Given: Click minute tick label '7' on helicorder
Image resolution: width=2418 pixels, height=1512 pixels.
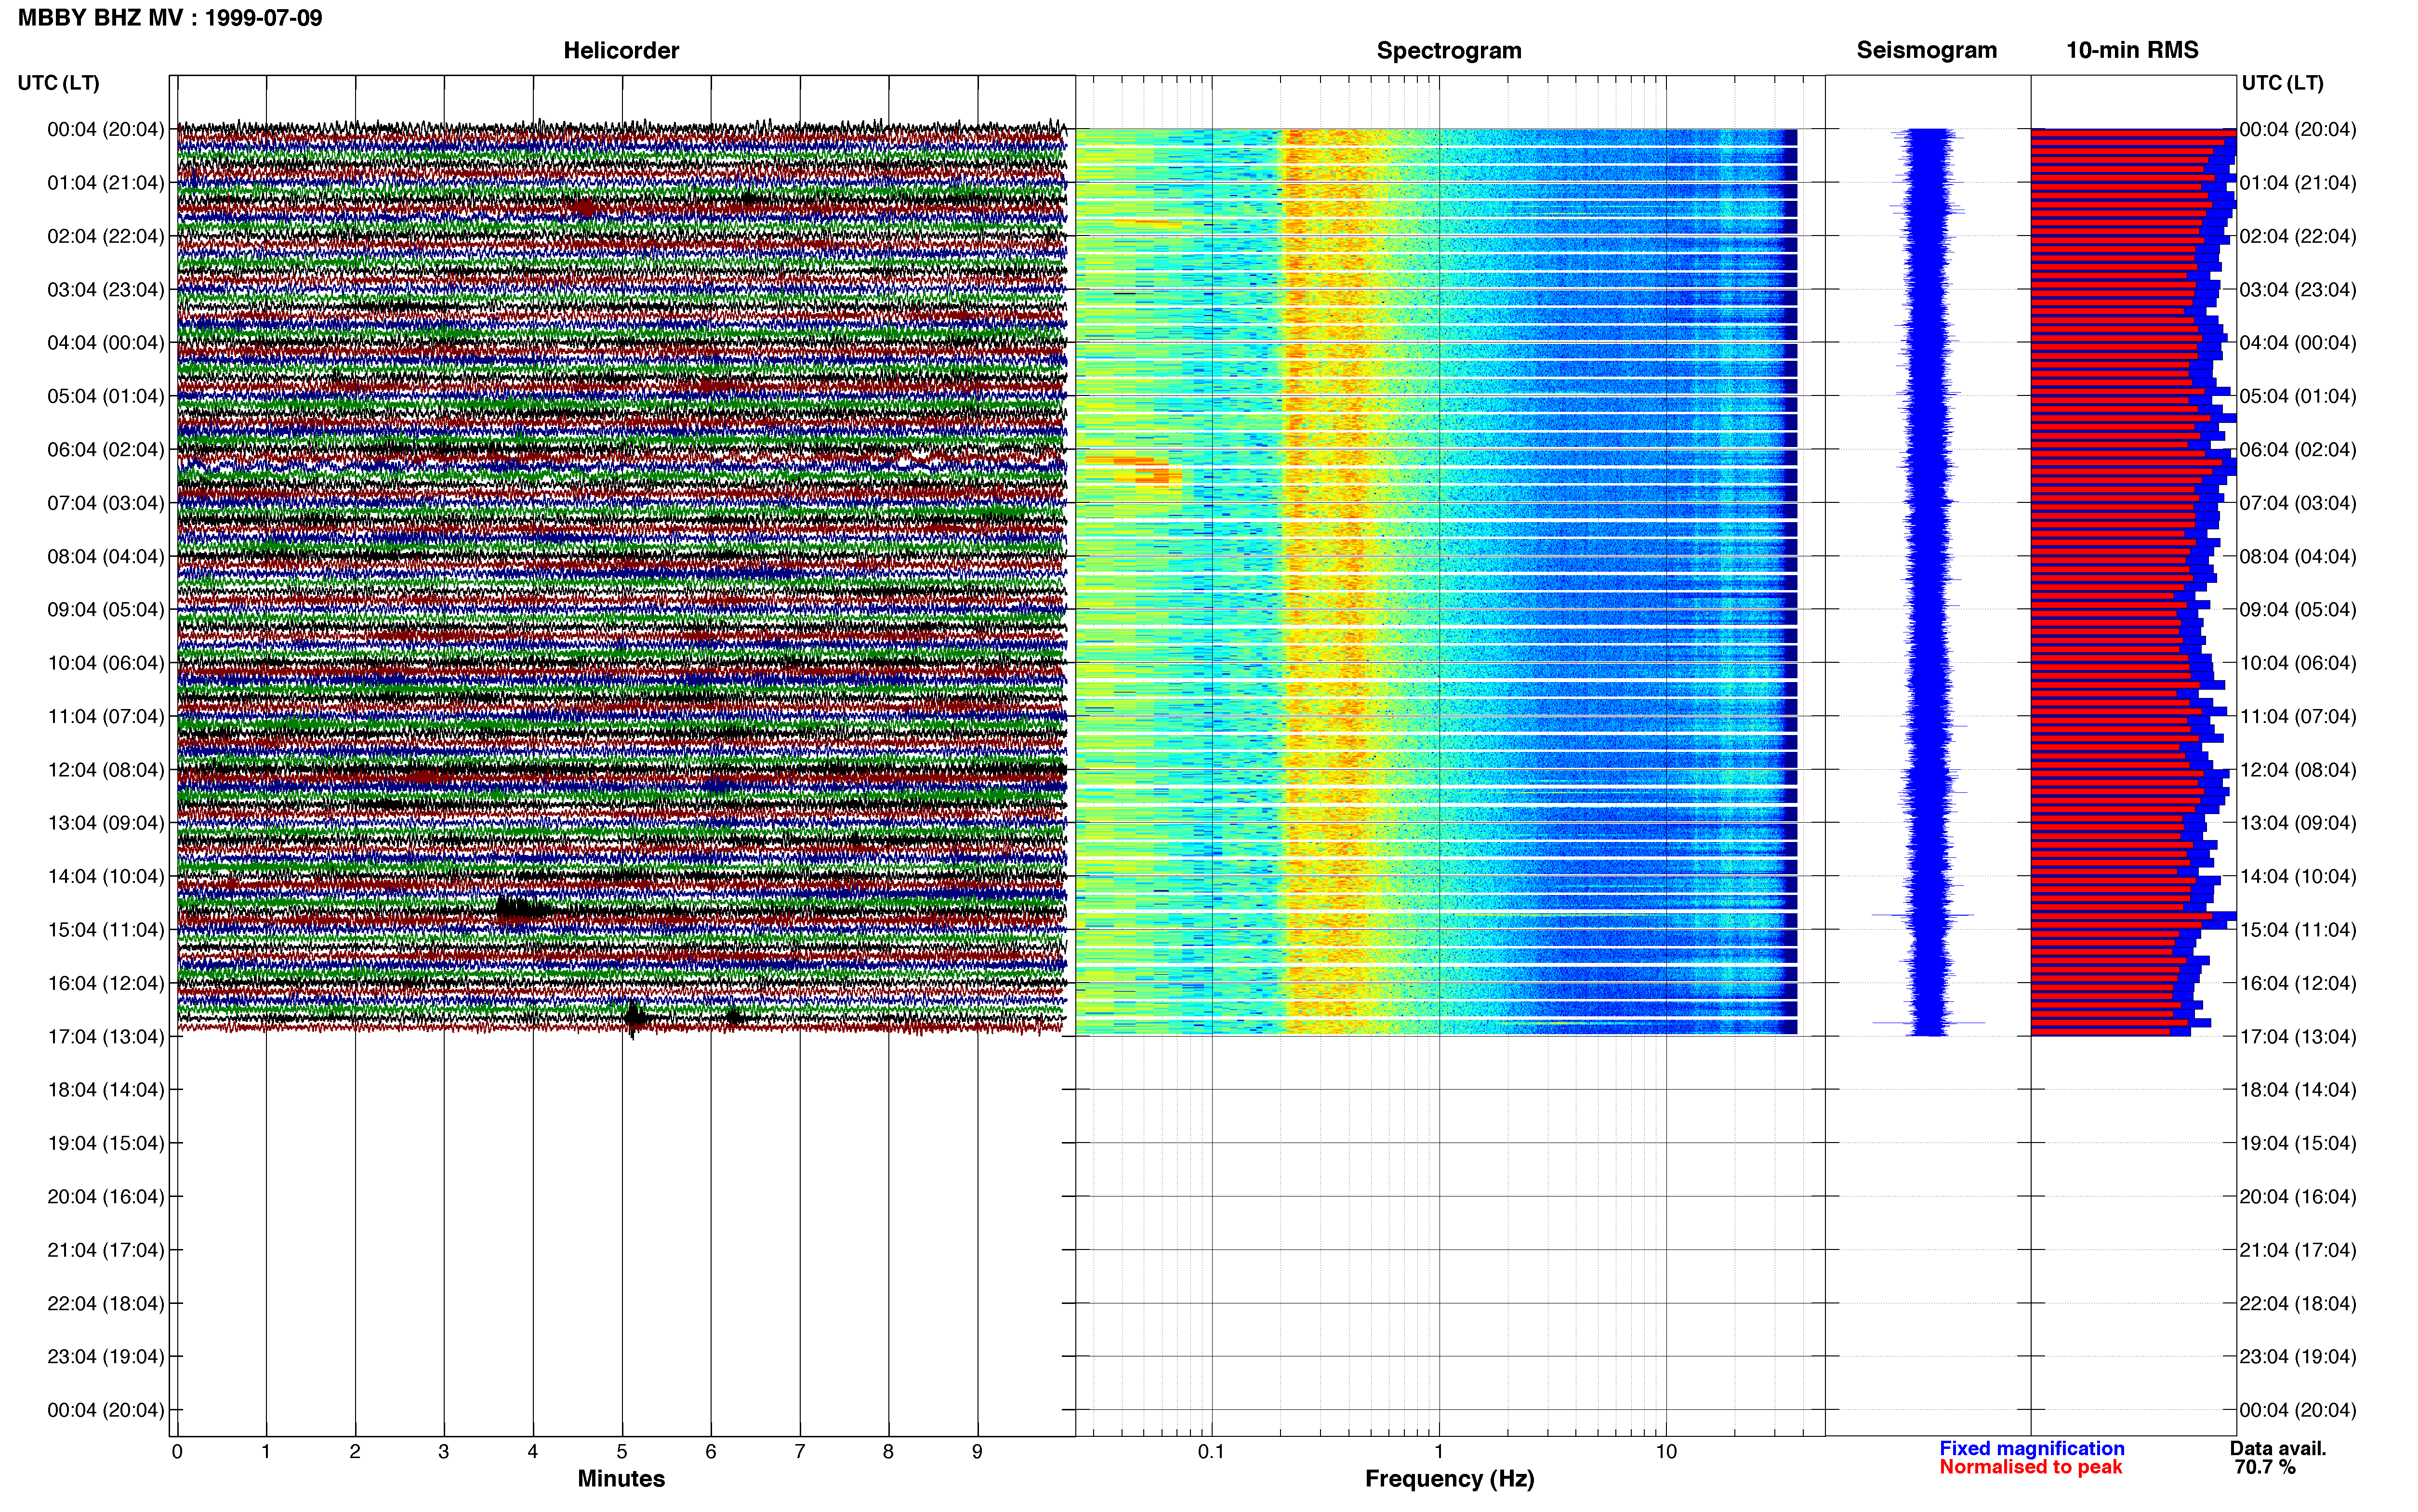Looking at the screenshot, I should [800, 1452].
